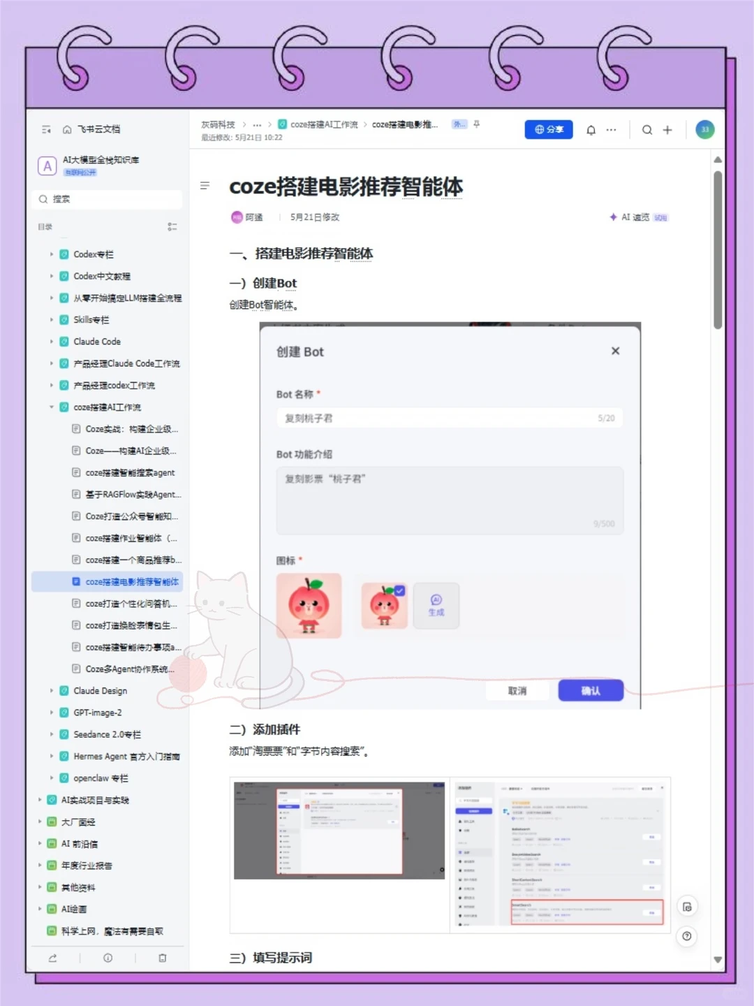
Task: Open the user avatar in the header
Action: tap(705, 129)
